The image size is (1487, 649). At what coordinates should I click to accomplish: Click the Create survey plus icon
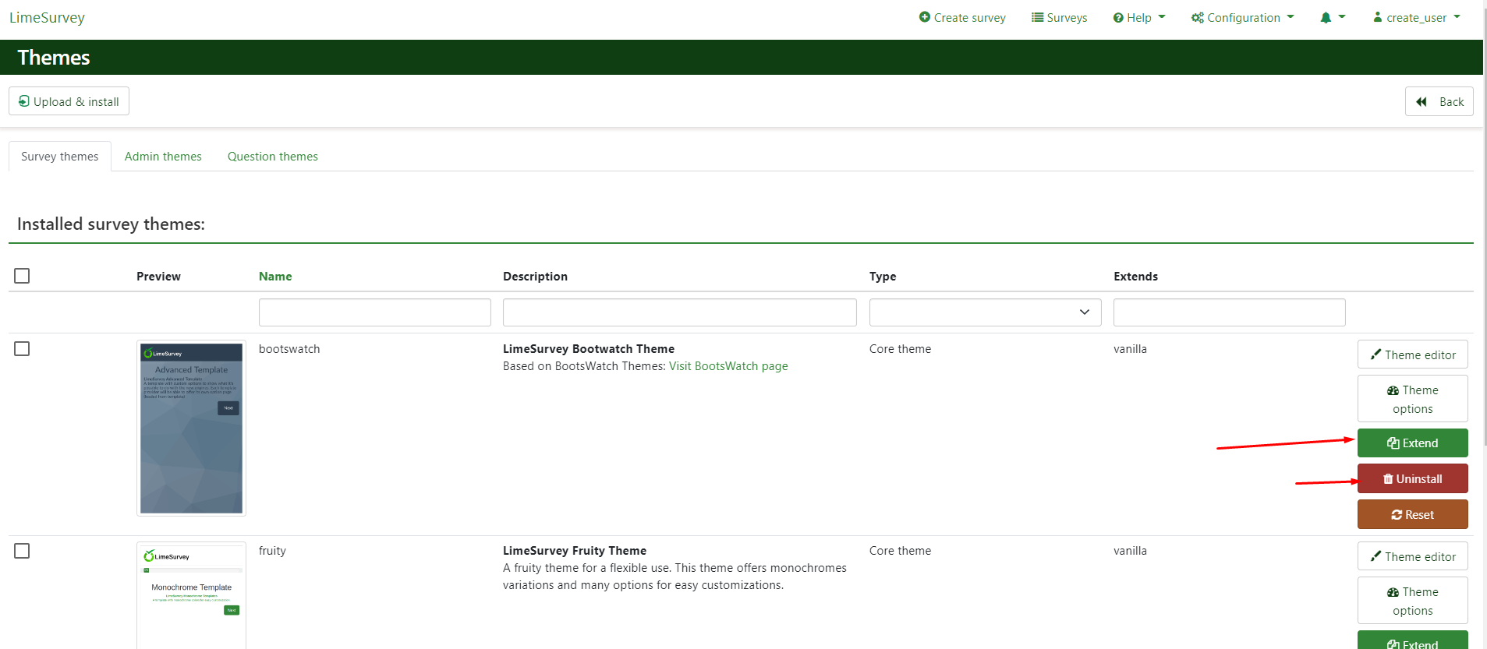point(924,17)
